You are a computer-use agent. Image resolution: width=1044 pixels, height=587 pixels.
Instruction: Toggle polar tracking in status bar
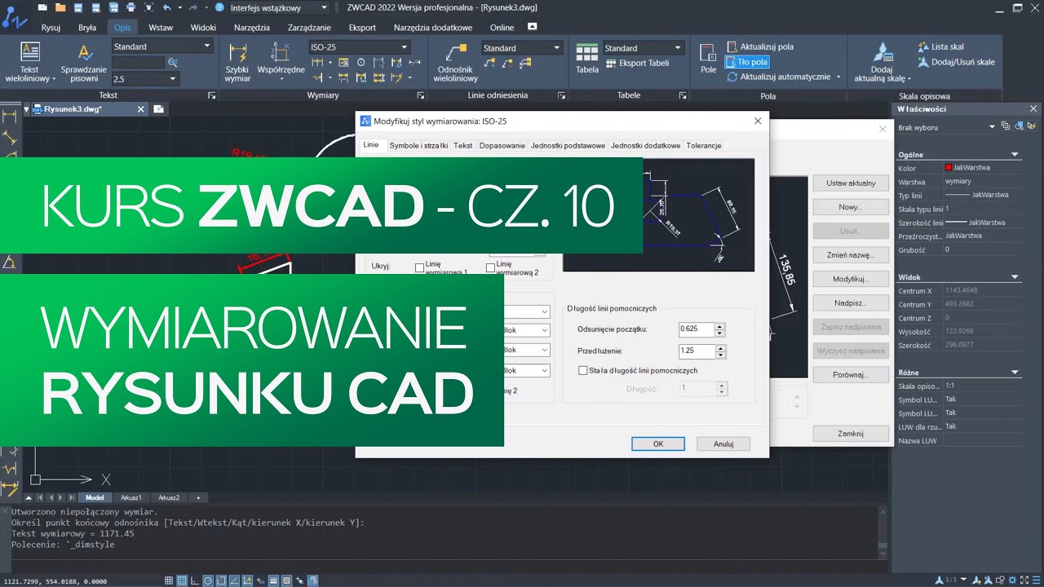point(208,580)
